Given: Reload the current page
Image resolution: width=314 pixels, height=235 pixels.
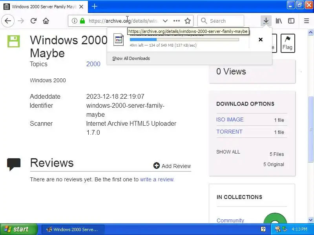Looking at the screenshot, I should click(x=33, y=21).
